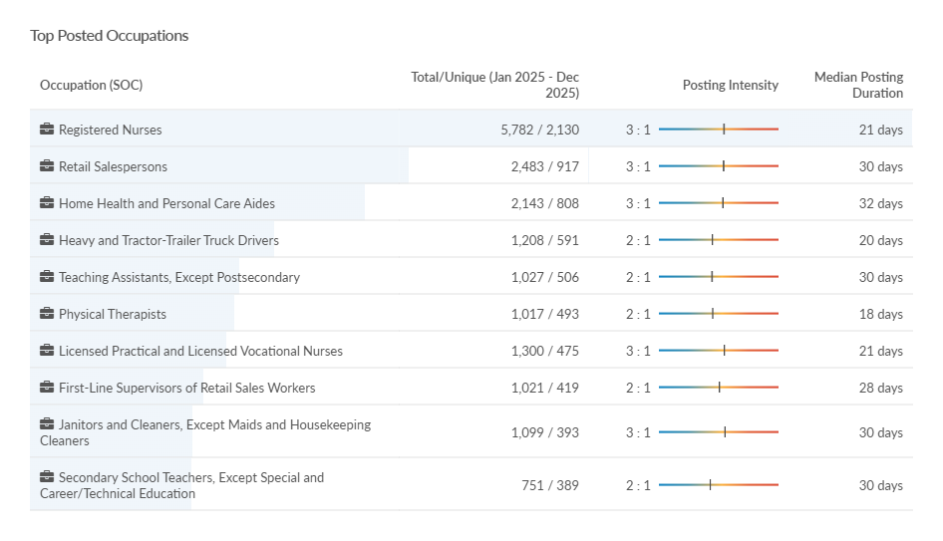Click the Posting Intensity column header
Image resolution: width=943 pixels, height=541 pixels.
[x=730, y=85]
